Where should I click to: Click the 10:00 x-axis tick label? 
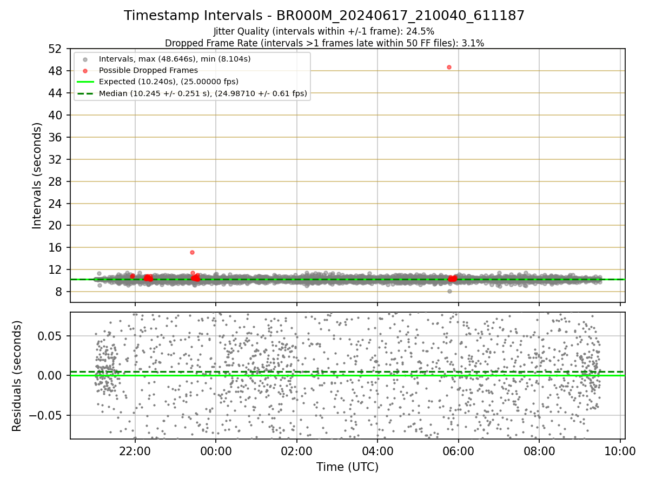click(620, 450)
